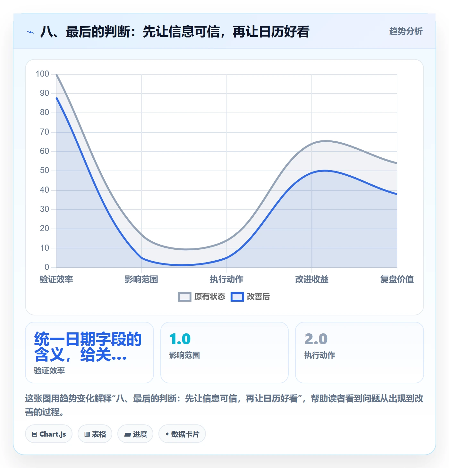Toggle the 改善后 legend swatch

click(237, 297)
